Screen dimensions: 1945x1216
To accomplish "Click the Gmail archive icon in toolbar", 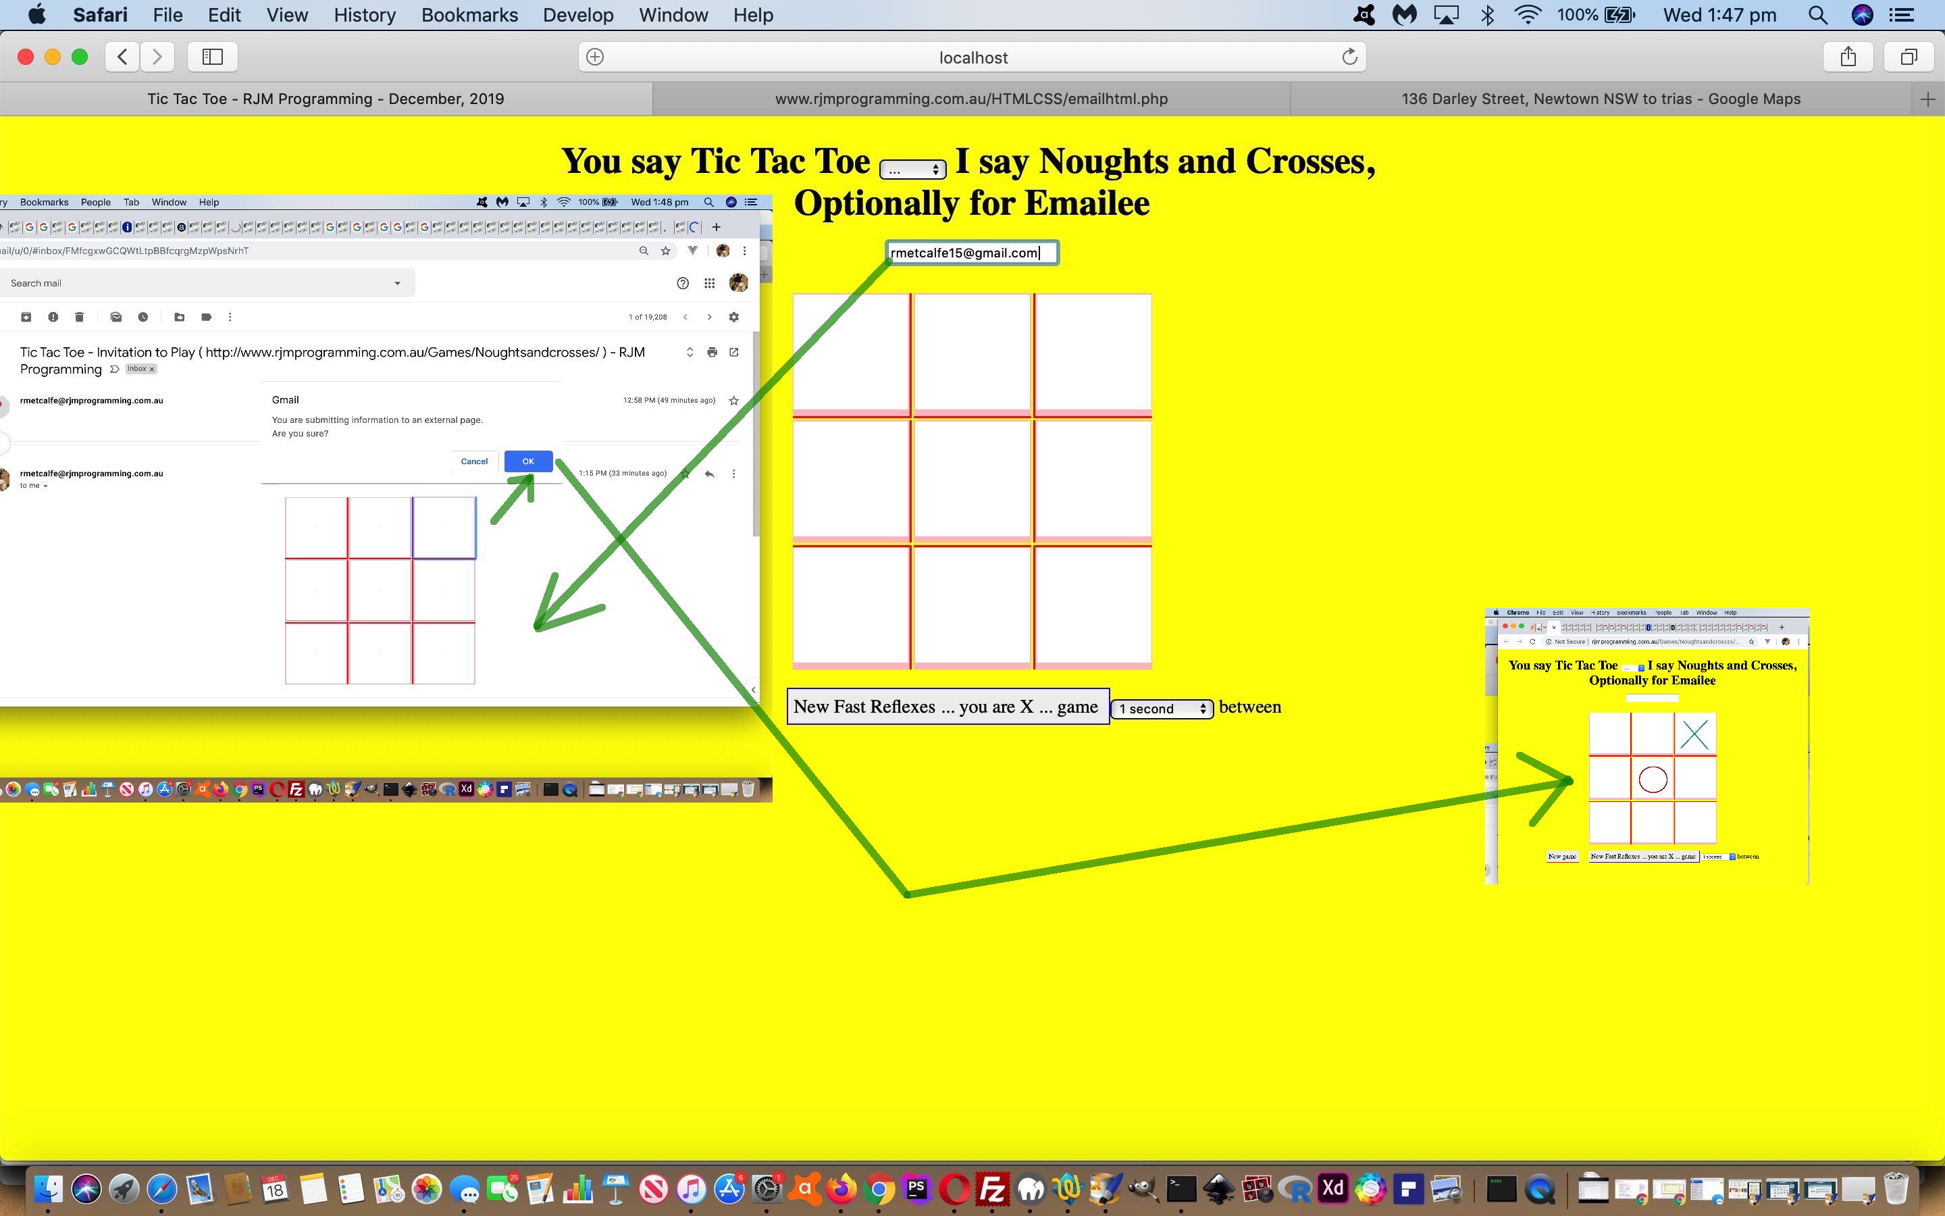I will point(25,318).
